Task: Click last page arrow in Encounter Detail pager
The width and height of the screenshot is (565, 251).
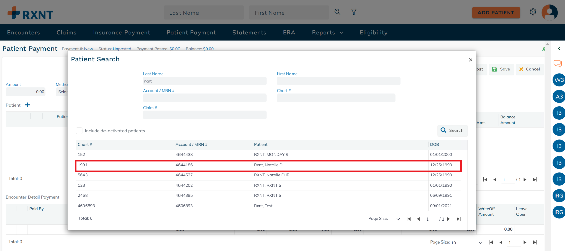Action: (x=535, y=242)
